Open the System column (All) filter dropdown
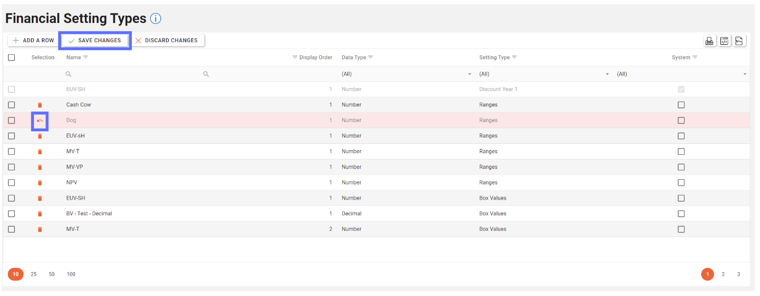 (x=681, y=75)
